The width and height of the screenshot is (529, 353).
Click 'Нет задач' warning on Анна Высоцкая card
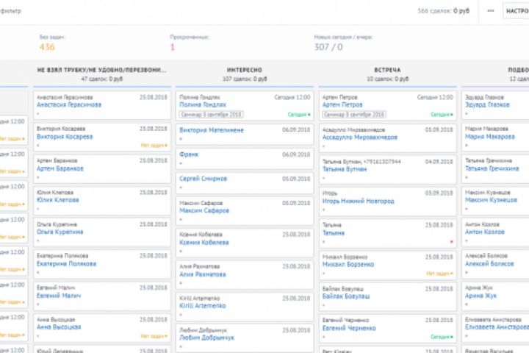point(153,336)
